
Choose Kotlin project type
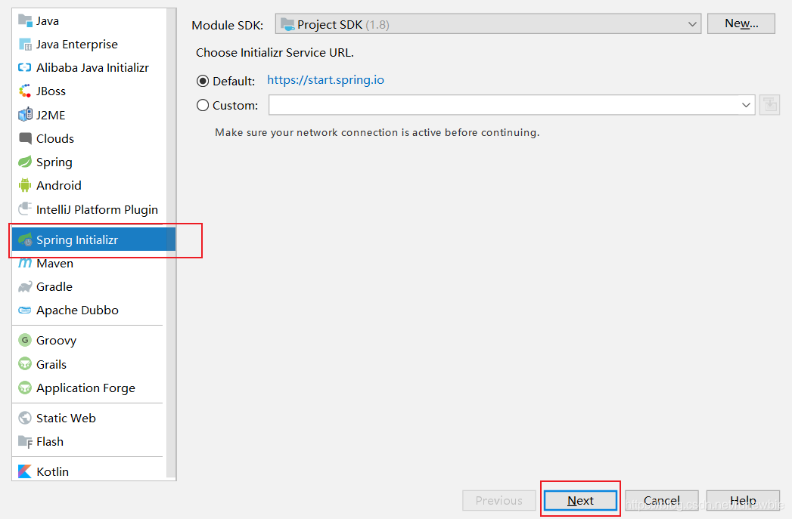coord(89,471)
